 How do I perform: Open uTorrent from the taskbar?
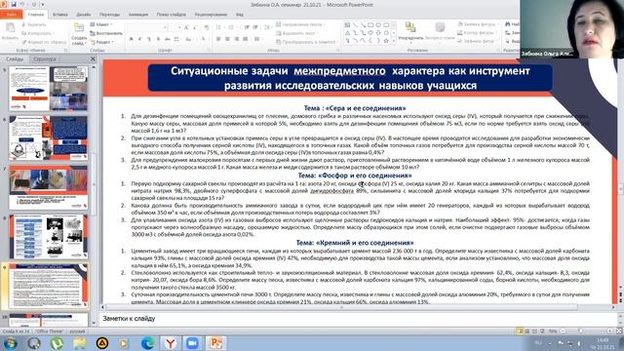(x=57, y=343)
